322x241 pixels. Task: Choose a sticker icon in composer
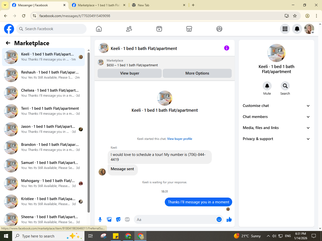pos(118,219)
